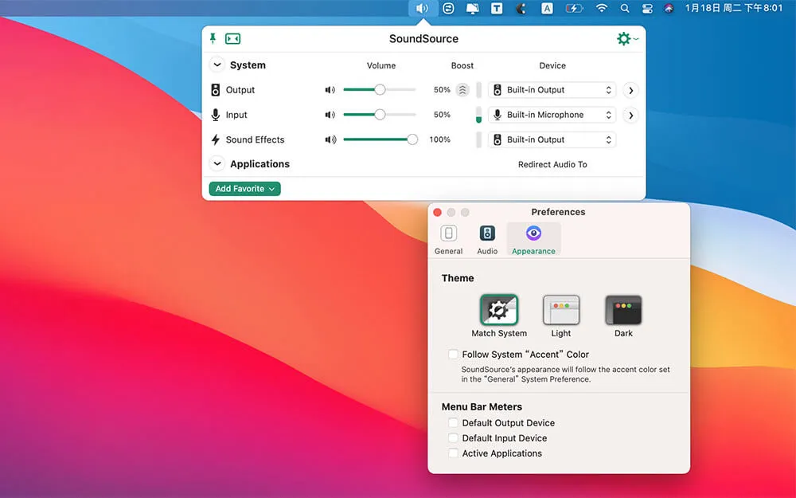Switch to the General preferences tab

click(448, 239)
